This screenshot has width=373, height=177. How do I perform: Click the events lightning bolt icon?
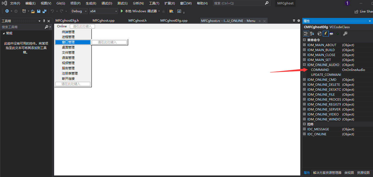tap(326, 34)
